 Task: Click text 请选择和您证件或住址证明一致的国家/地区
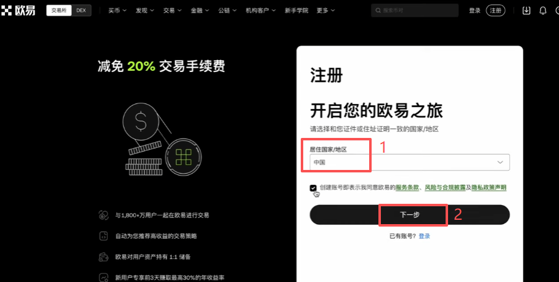coord(374,129)
